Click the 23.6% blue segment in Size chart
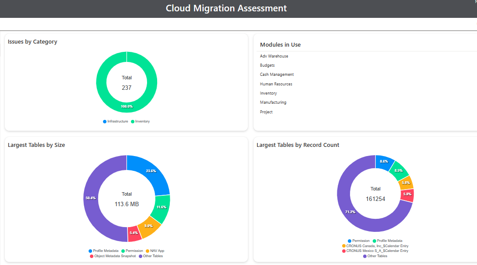The width and height of the screenshot is (477, 265). (151, 171)
